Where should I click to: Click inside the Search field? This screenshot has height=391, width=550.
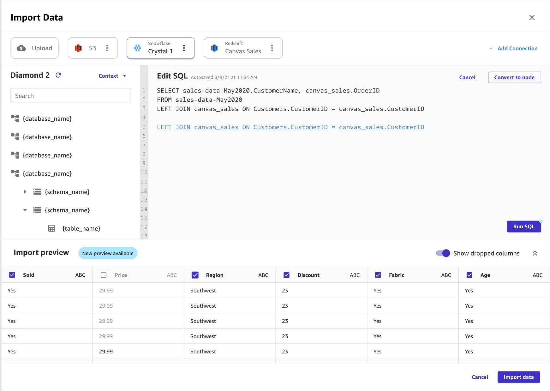click(x=70, y=95)
